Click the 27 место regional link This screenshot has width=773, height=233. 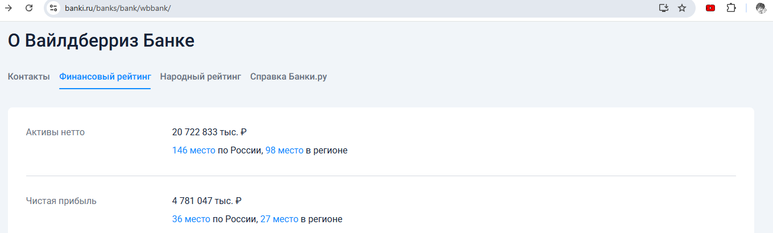(279, 219)
